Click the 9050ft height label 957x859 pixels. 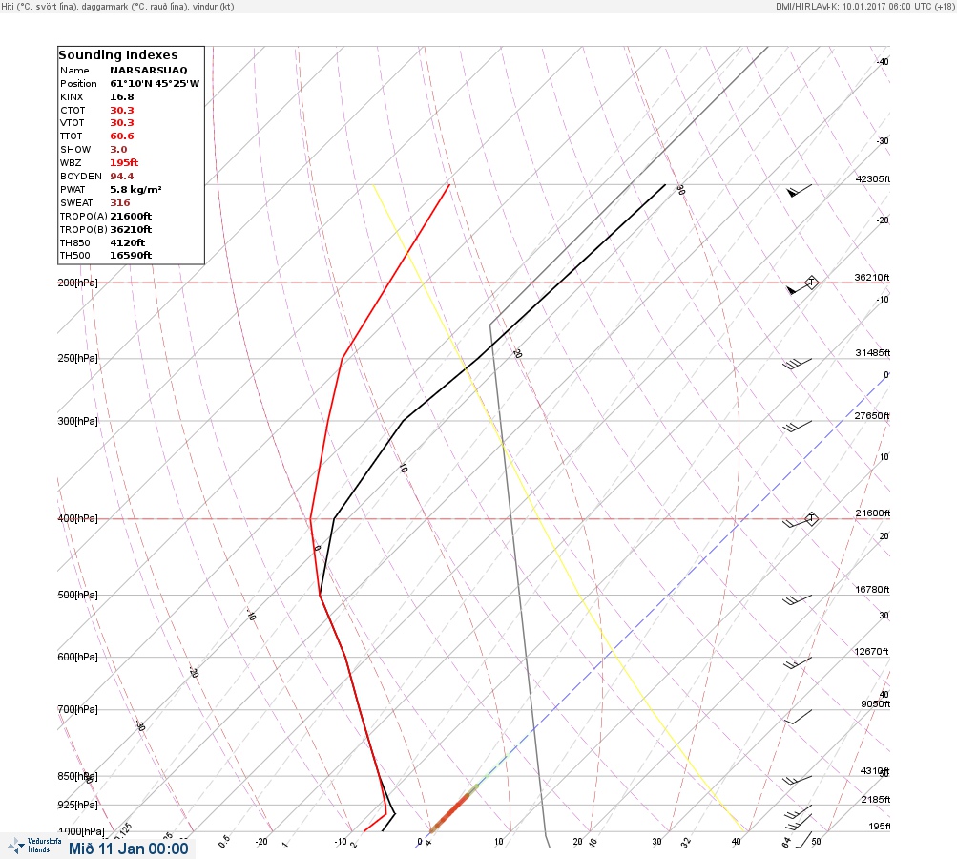(x=876, y=704)
